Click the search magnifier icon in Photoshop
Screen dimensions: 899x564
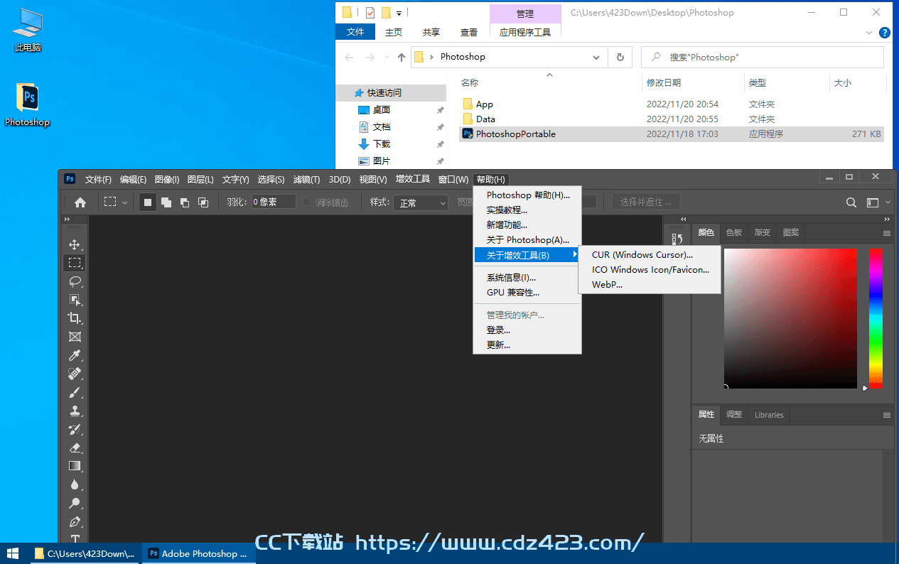[851, 202]
